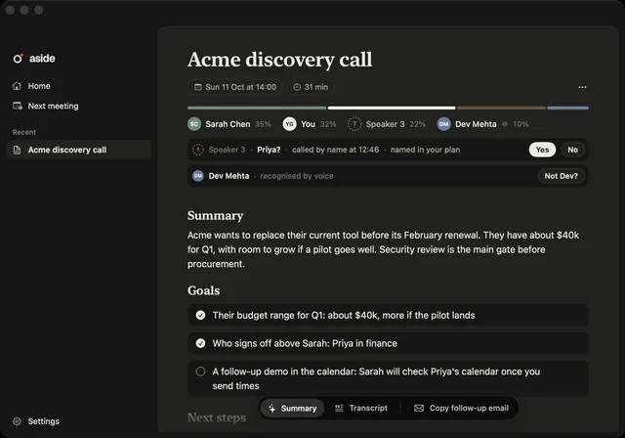Check the follow-up demo goal circle
This screenshot has height=438, width=625.
200,372
